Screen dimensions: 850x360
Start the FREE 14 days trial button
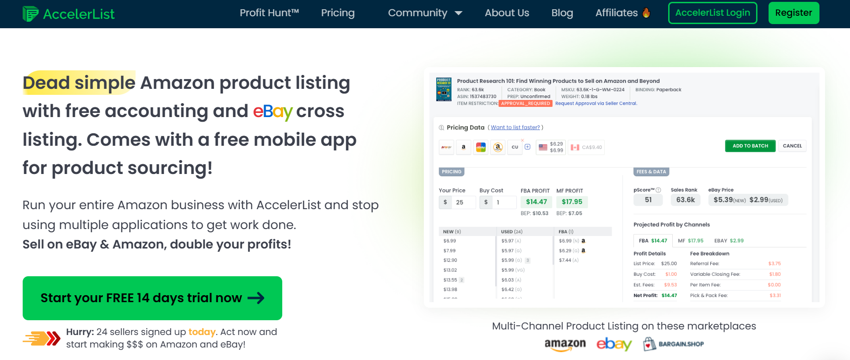152,298
